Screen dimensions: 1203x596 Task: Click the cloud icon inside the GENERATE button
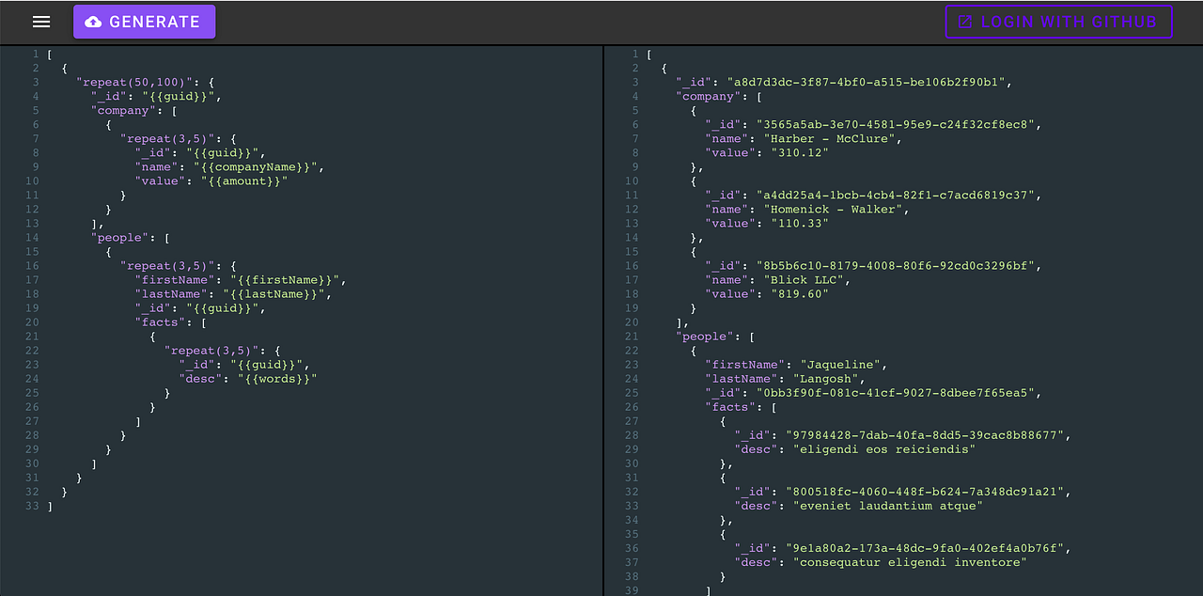click(96, 21)
